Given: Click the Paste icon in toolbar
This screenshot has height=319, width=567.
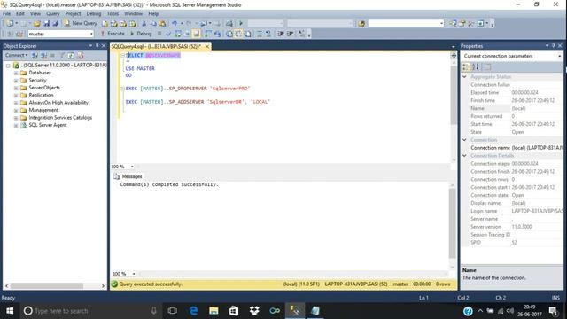Looking at the screenshot, I should (x=162, y=23).
